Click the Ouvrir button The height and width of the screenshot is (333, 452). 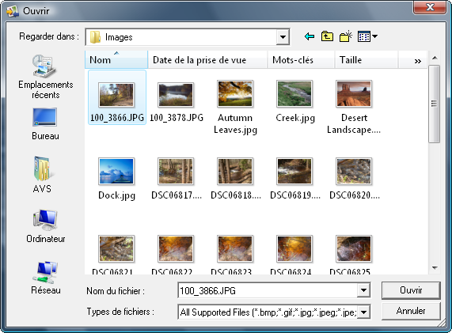[x=411, y=290]
